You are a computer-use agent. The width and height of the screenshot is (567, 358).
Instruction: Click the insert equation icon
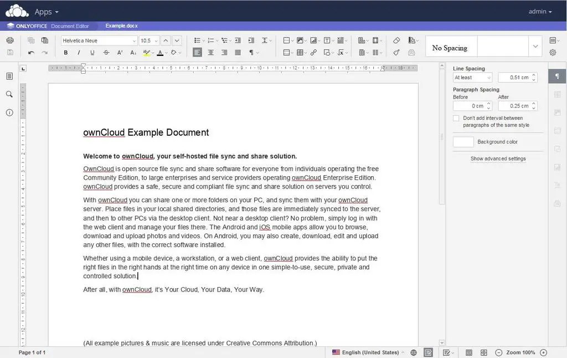[341, 53]
